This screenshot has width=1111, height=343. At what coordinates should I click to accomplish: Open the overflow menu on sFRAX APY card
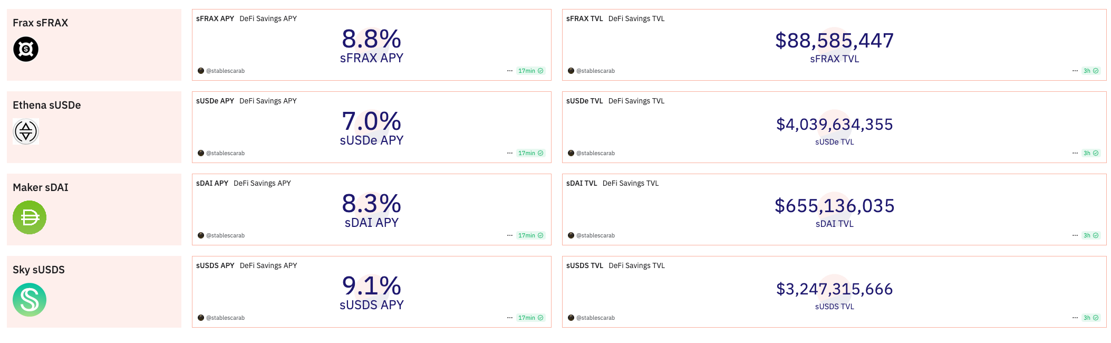point(509,70)
